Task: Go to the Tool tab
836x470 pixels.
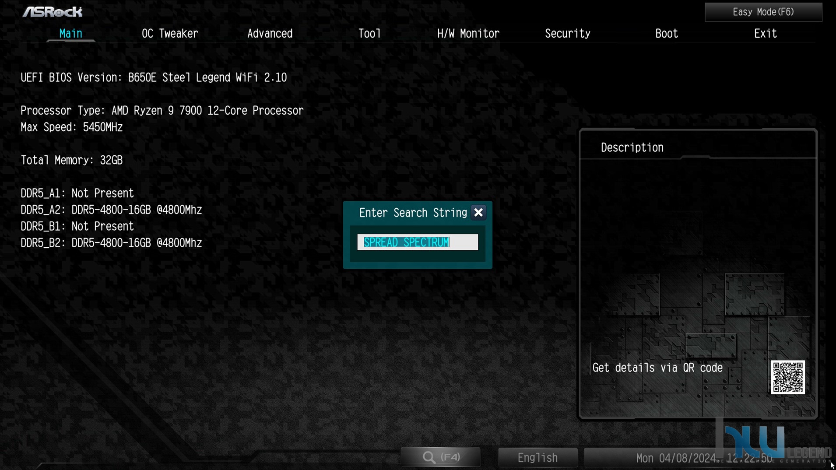Action: click(369, 34)
